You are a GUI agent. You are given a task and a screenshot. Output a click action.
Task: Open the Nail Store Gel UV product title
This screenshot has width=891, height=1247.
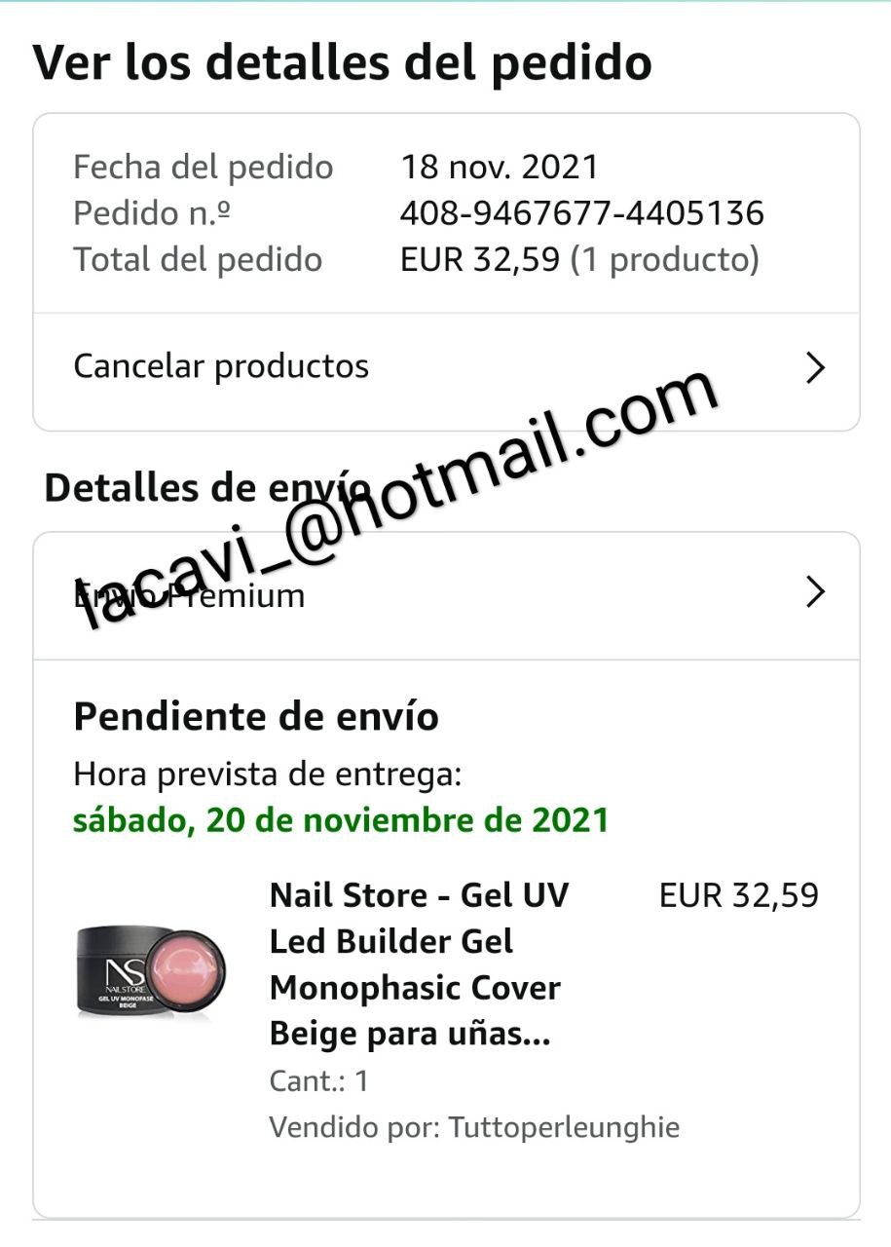(419, 964)
